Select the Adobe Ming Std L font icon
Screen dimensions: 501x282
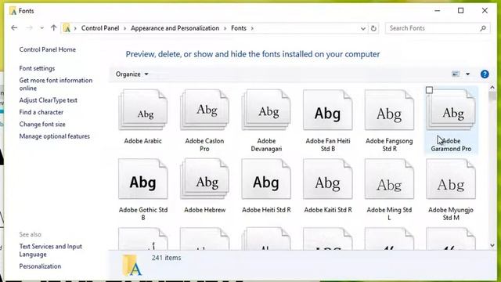coord(389,179)
